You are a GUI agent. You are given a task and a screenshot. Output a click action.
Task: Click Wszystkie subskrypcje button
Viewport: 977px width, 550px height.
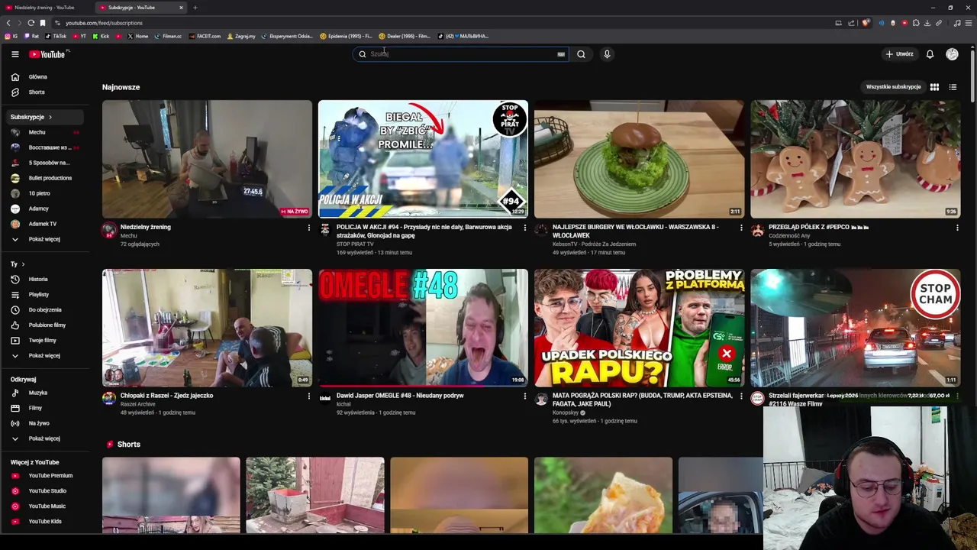[x=893, y=87]
